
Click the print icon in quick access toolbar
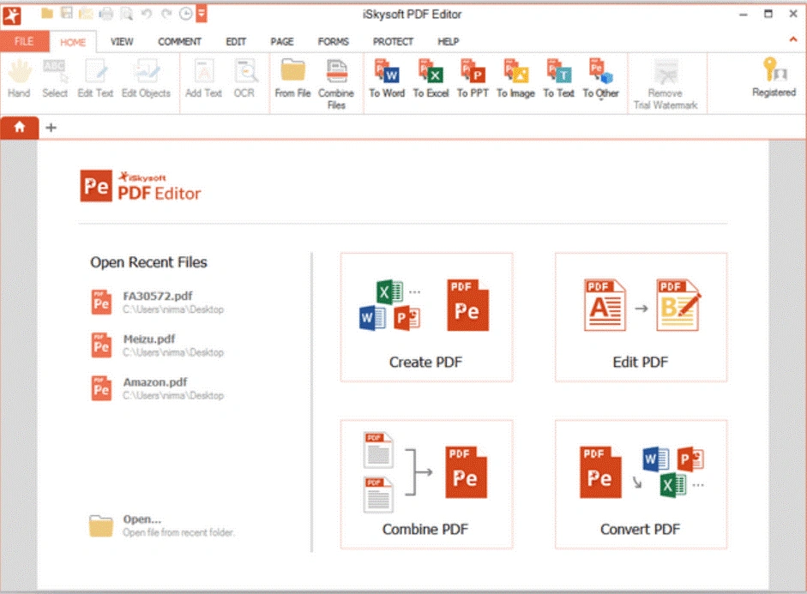tap(106, 14)
